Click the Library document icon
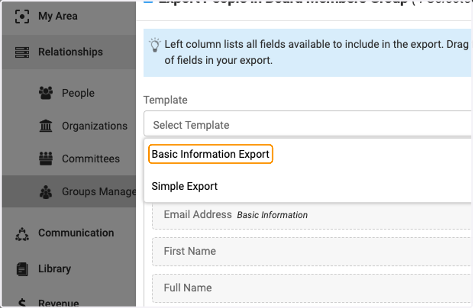The height and width of the screenshot is (308, 473). [x=22, y=269]
